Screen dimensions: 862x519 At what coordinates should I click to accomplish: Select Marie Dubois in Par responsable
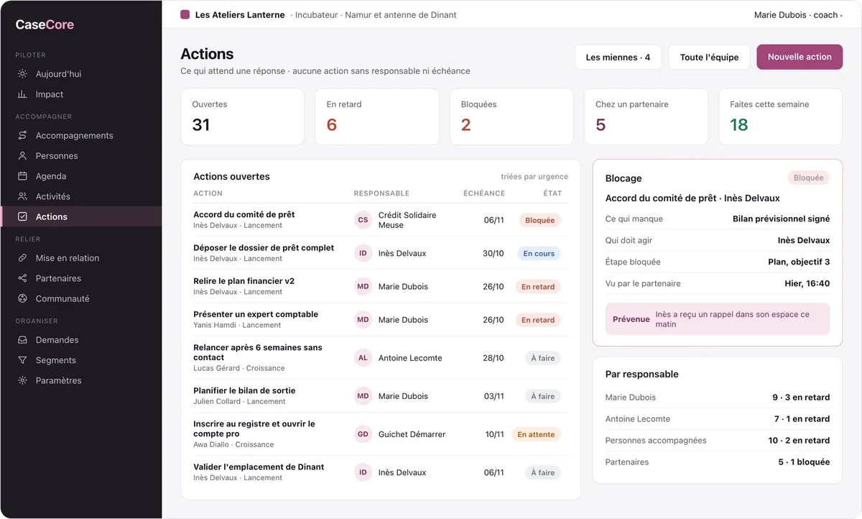coord(718,397)
